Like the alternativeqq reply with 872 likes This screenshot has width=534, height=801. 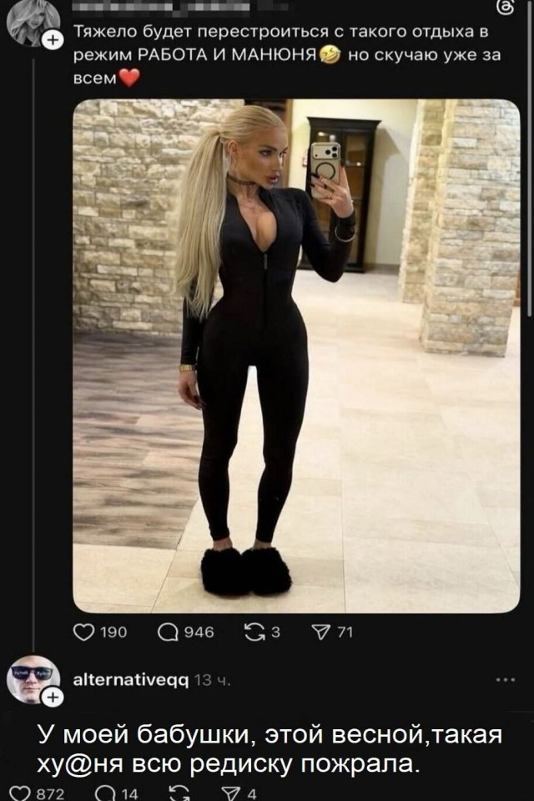pyautogui.click(x=20, y=794)
